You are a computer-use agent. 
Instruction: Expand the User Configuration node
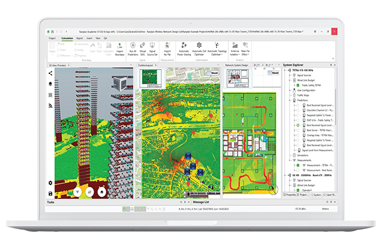[x=290, y=90]
